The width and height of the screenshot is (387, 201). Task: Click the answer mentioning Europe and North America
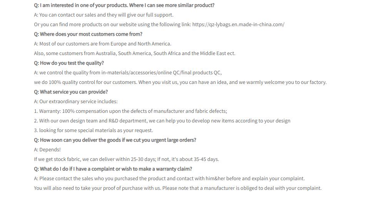pos(103,44)
